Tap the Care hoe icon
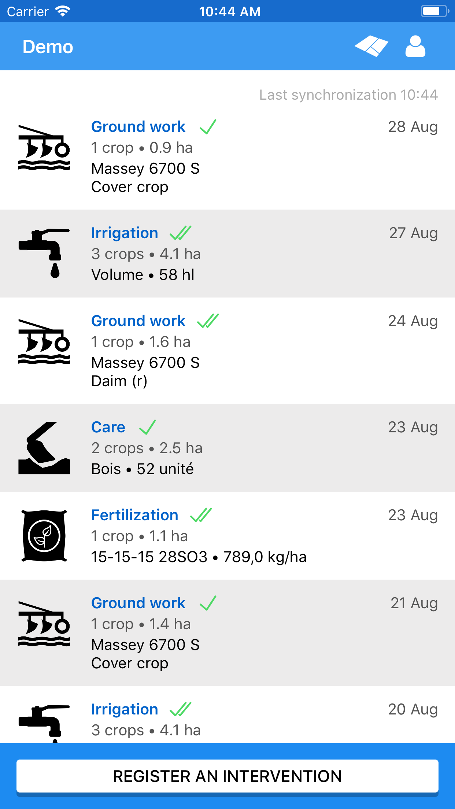The image size is (455, 809). pyautogui.click(x=44, y=448)
